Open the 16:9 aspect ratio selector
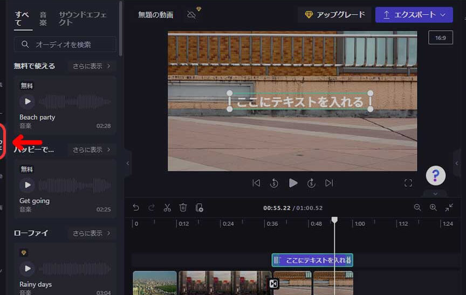466x295 pixels. pyautogui.click(x=441, y=37)
